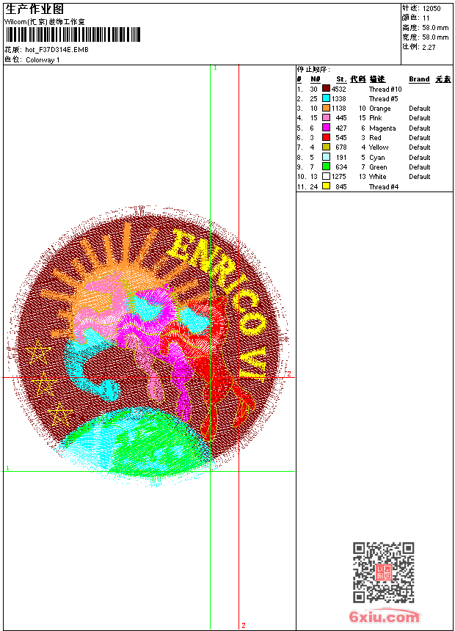Click the cyan Thread #5 color swatch
The height and width of the screenshot is (631, 455).
(326, 98)
